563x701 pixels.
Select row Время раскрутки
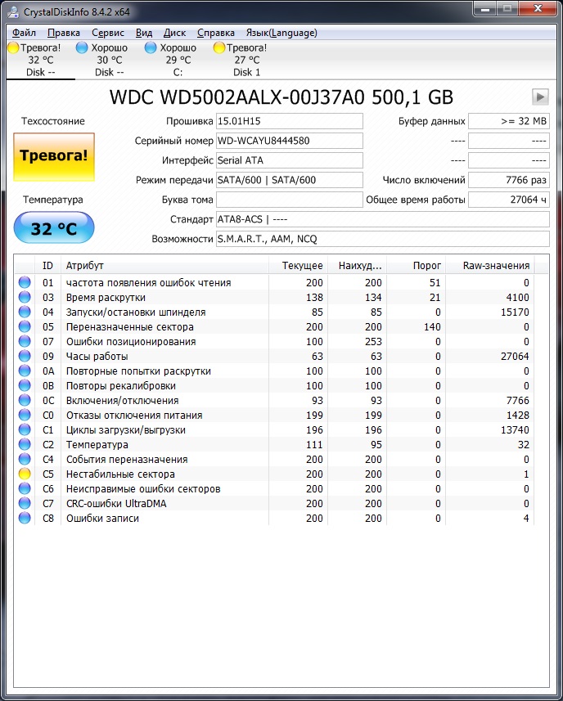click(x=275, y=297)
